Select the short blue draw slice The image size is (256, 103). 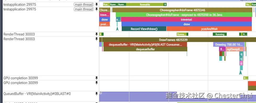click(104, 20)
